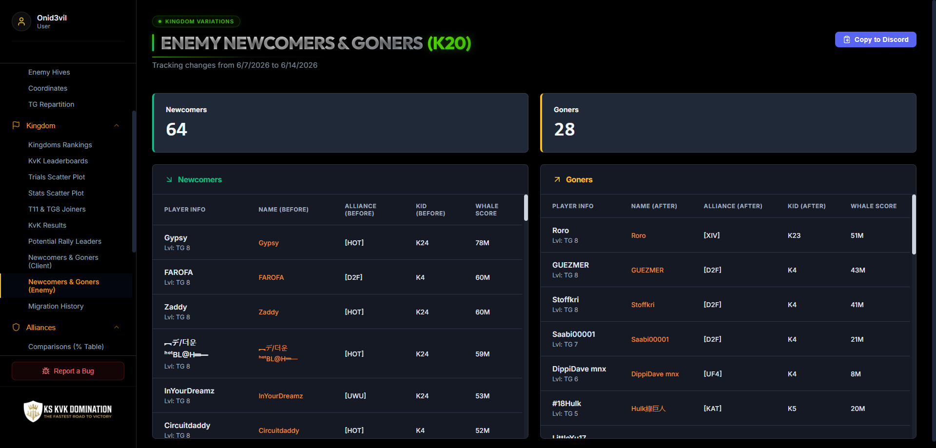
Task: Click the Copy to Discord button
Action: click(876, 39)
